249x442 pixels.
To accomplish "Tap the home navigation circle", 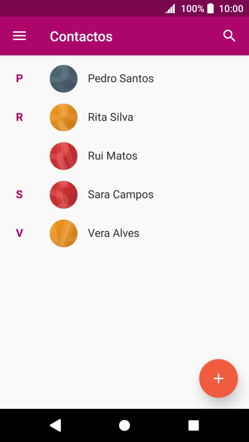I will click(124, 425).
